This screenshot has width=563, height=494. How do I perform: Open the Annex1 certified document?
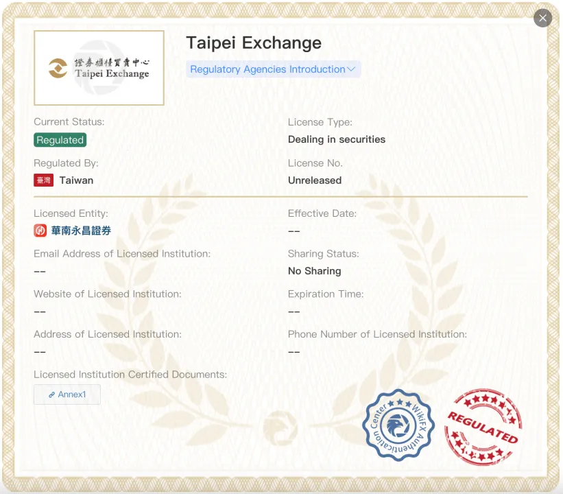pos(67,395)
